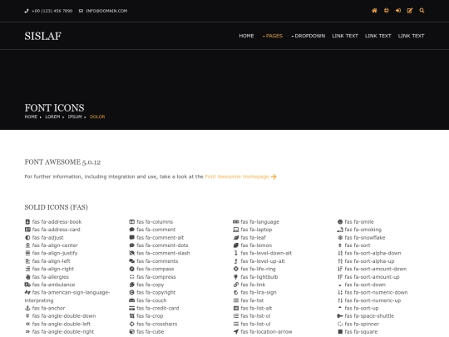449x337 pixels.
Task: Click Ipsum breadcrumb link
Action: 75,116
